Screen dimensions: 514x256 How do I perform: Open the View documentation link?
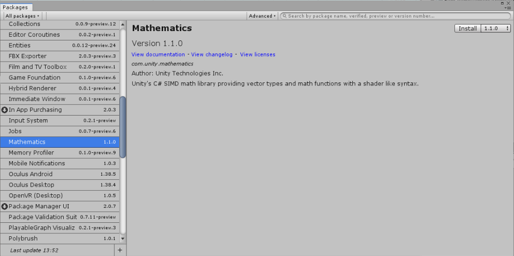pyautogui.click(x=158, y=54)
